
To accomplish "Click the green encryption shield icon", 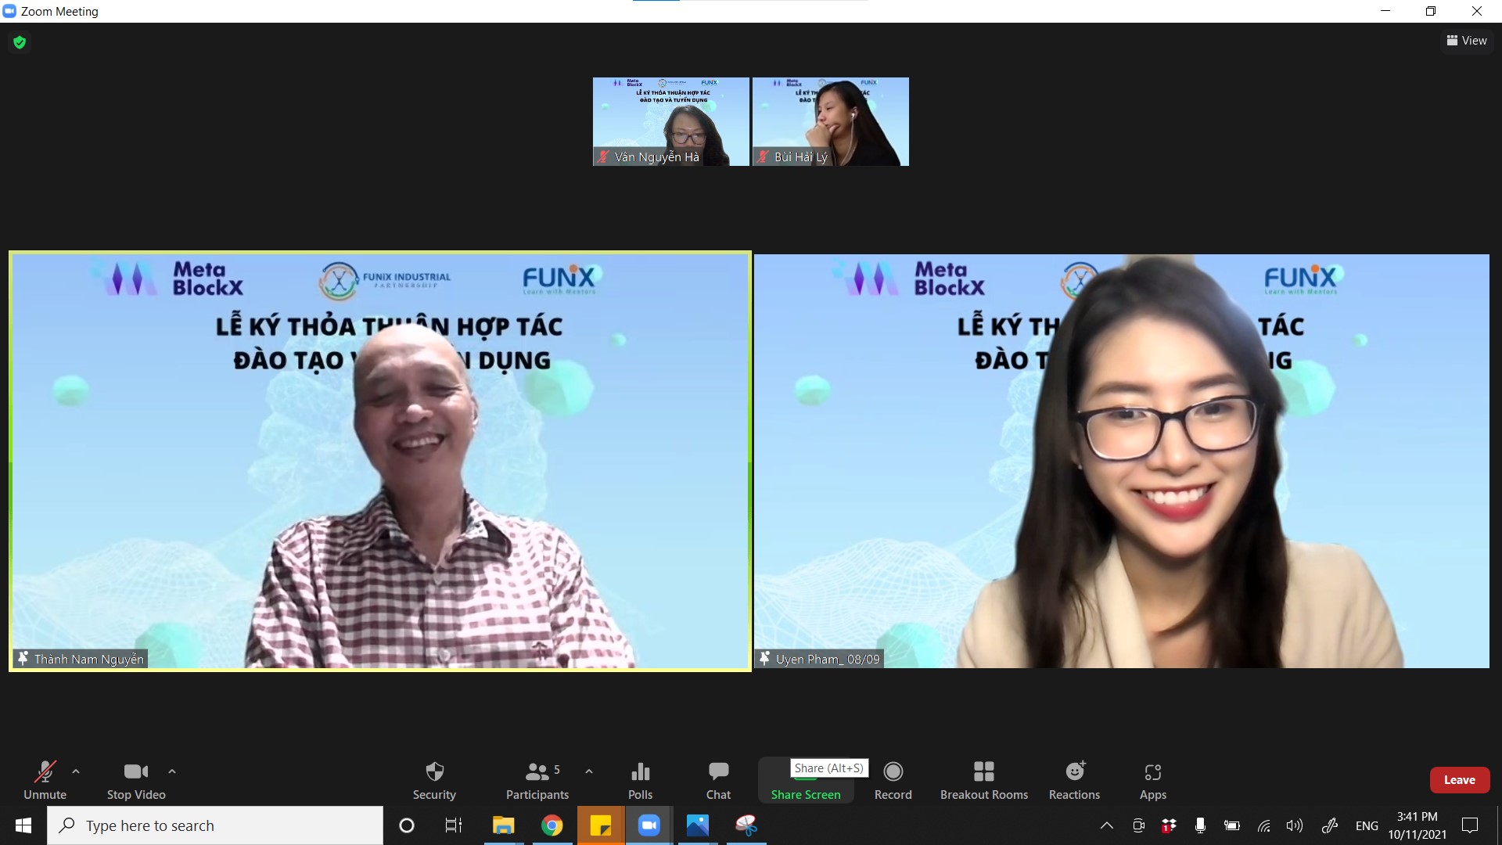I will tap(20, 42).
